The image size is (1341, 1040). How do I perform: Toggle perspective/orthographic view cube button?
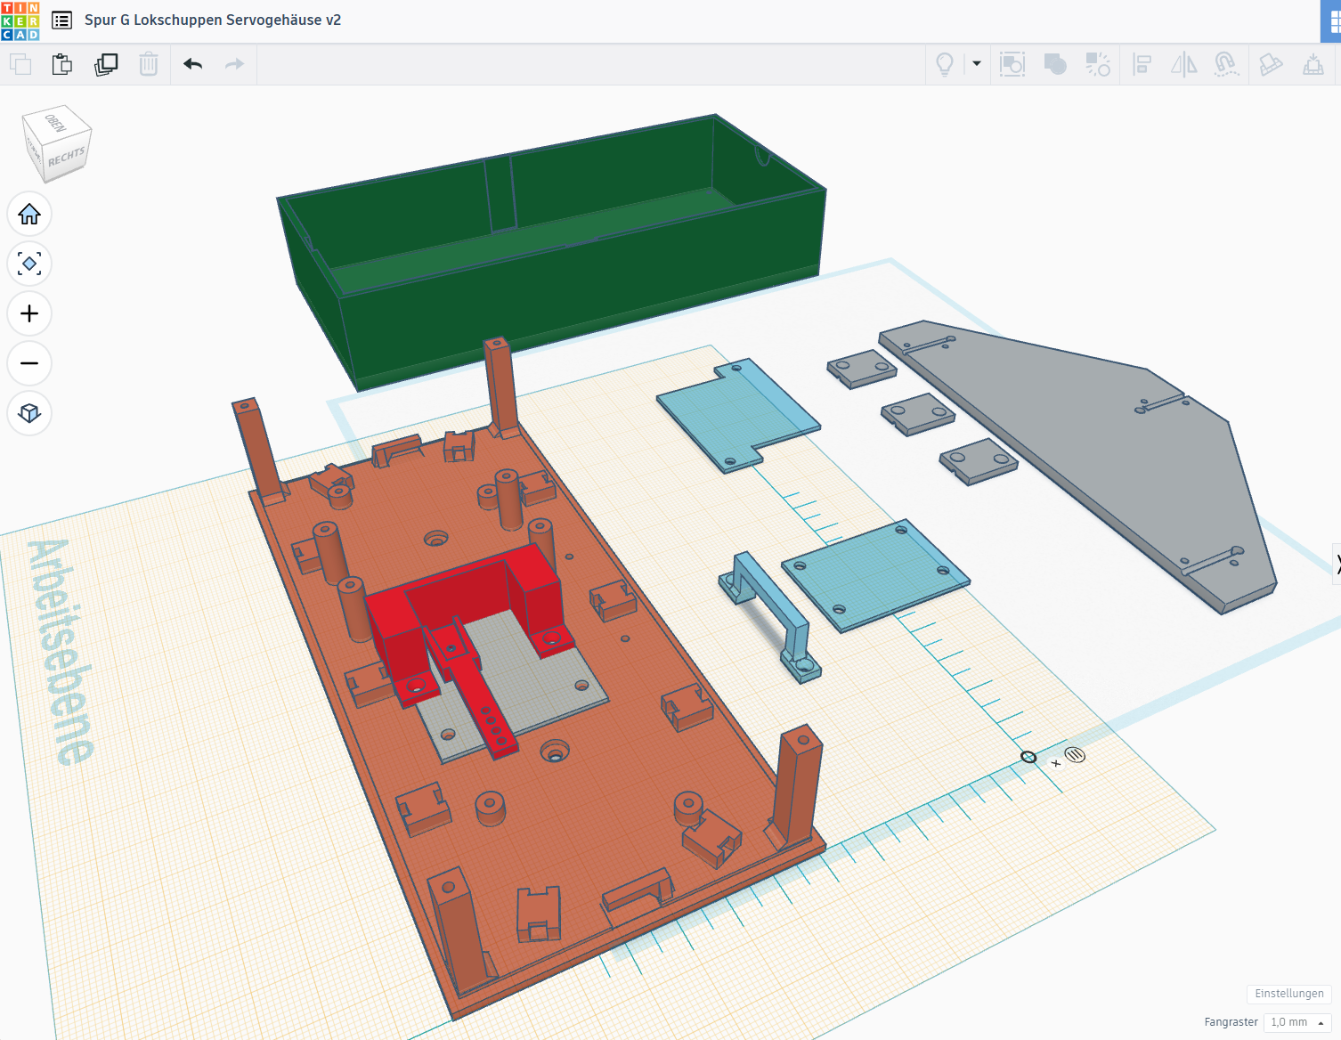point(29,413)
